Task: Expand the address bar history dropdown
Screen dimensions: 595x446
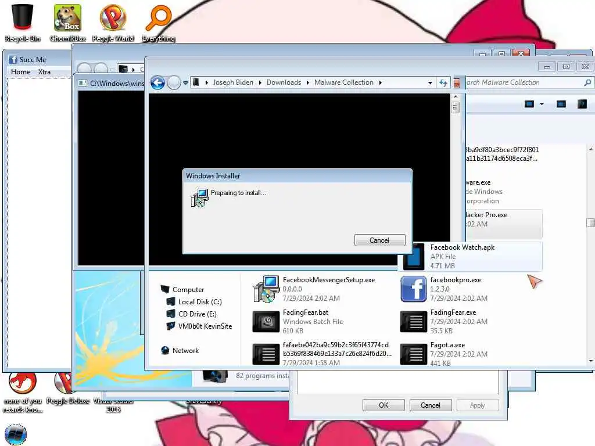Action: 430,82
